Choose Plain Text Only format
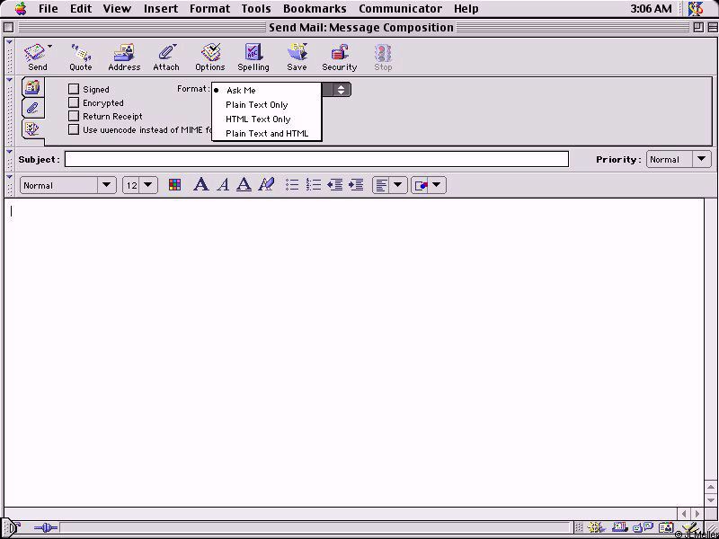Viewport: 719px width, 539px height. pyautogui.click(x=266, y=104)
